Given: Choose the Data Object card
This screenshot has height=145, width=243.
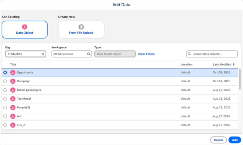Looking at the screenshot, I should point(25,30).
